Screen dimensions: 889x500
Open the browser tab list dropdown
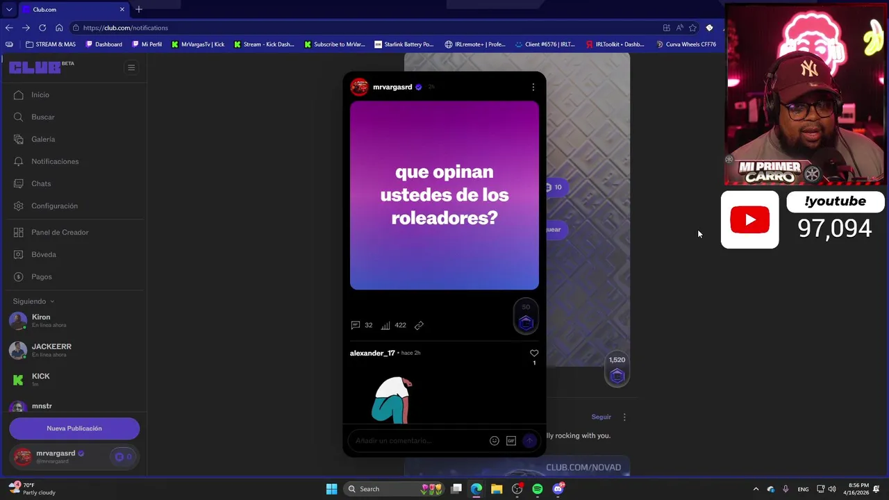(8, 10)
